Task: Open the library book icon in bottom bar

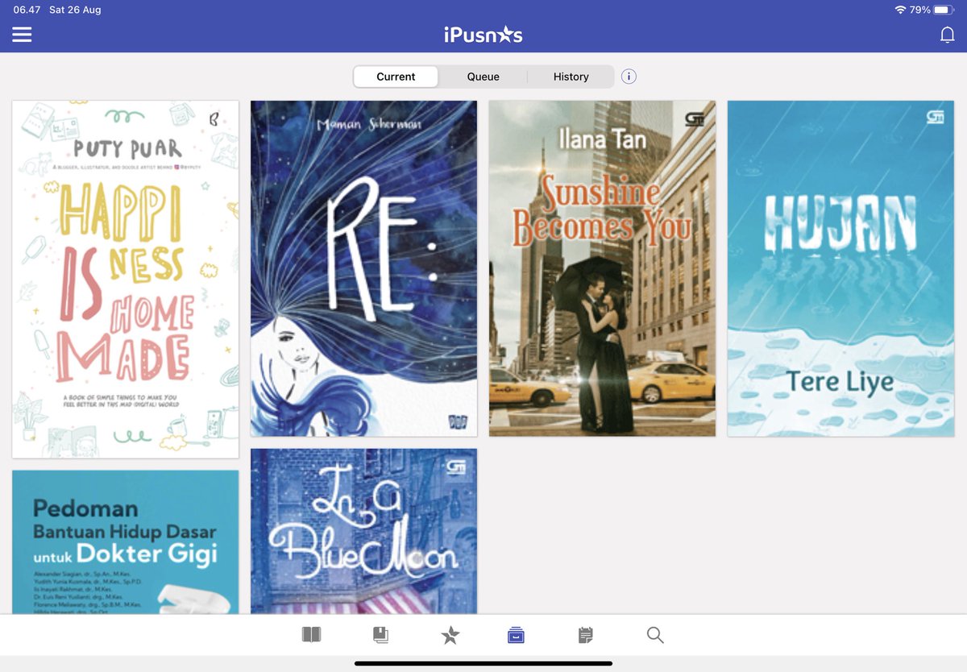Action: pos(311,636)
